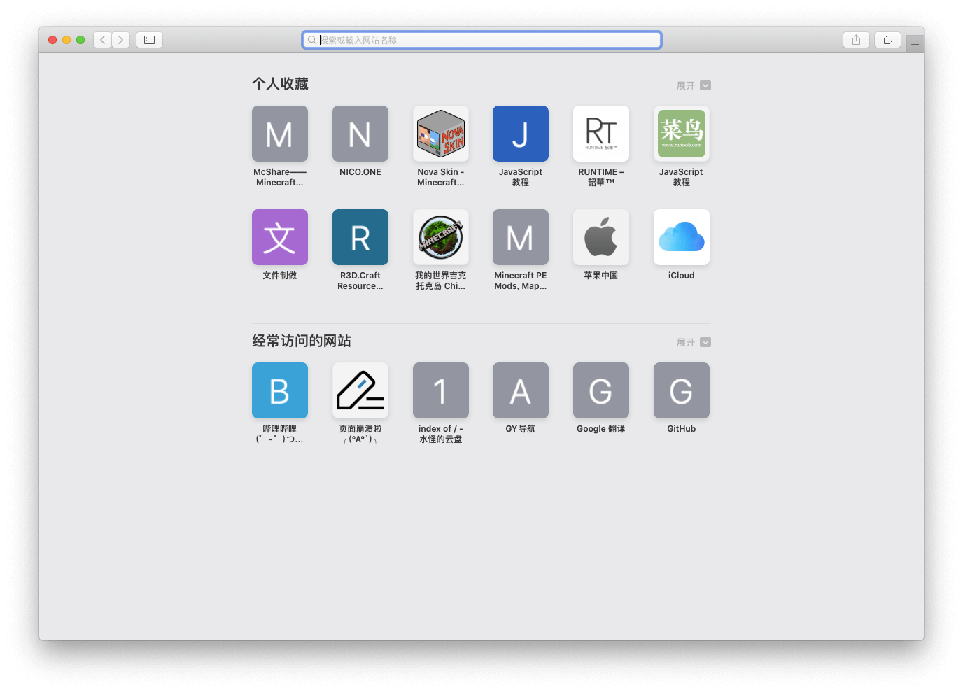963x692 pixels.
Task: Toggle the sidebar panel
Action: (149, 40)
